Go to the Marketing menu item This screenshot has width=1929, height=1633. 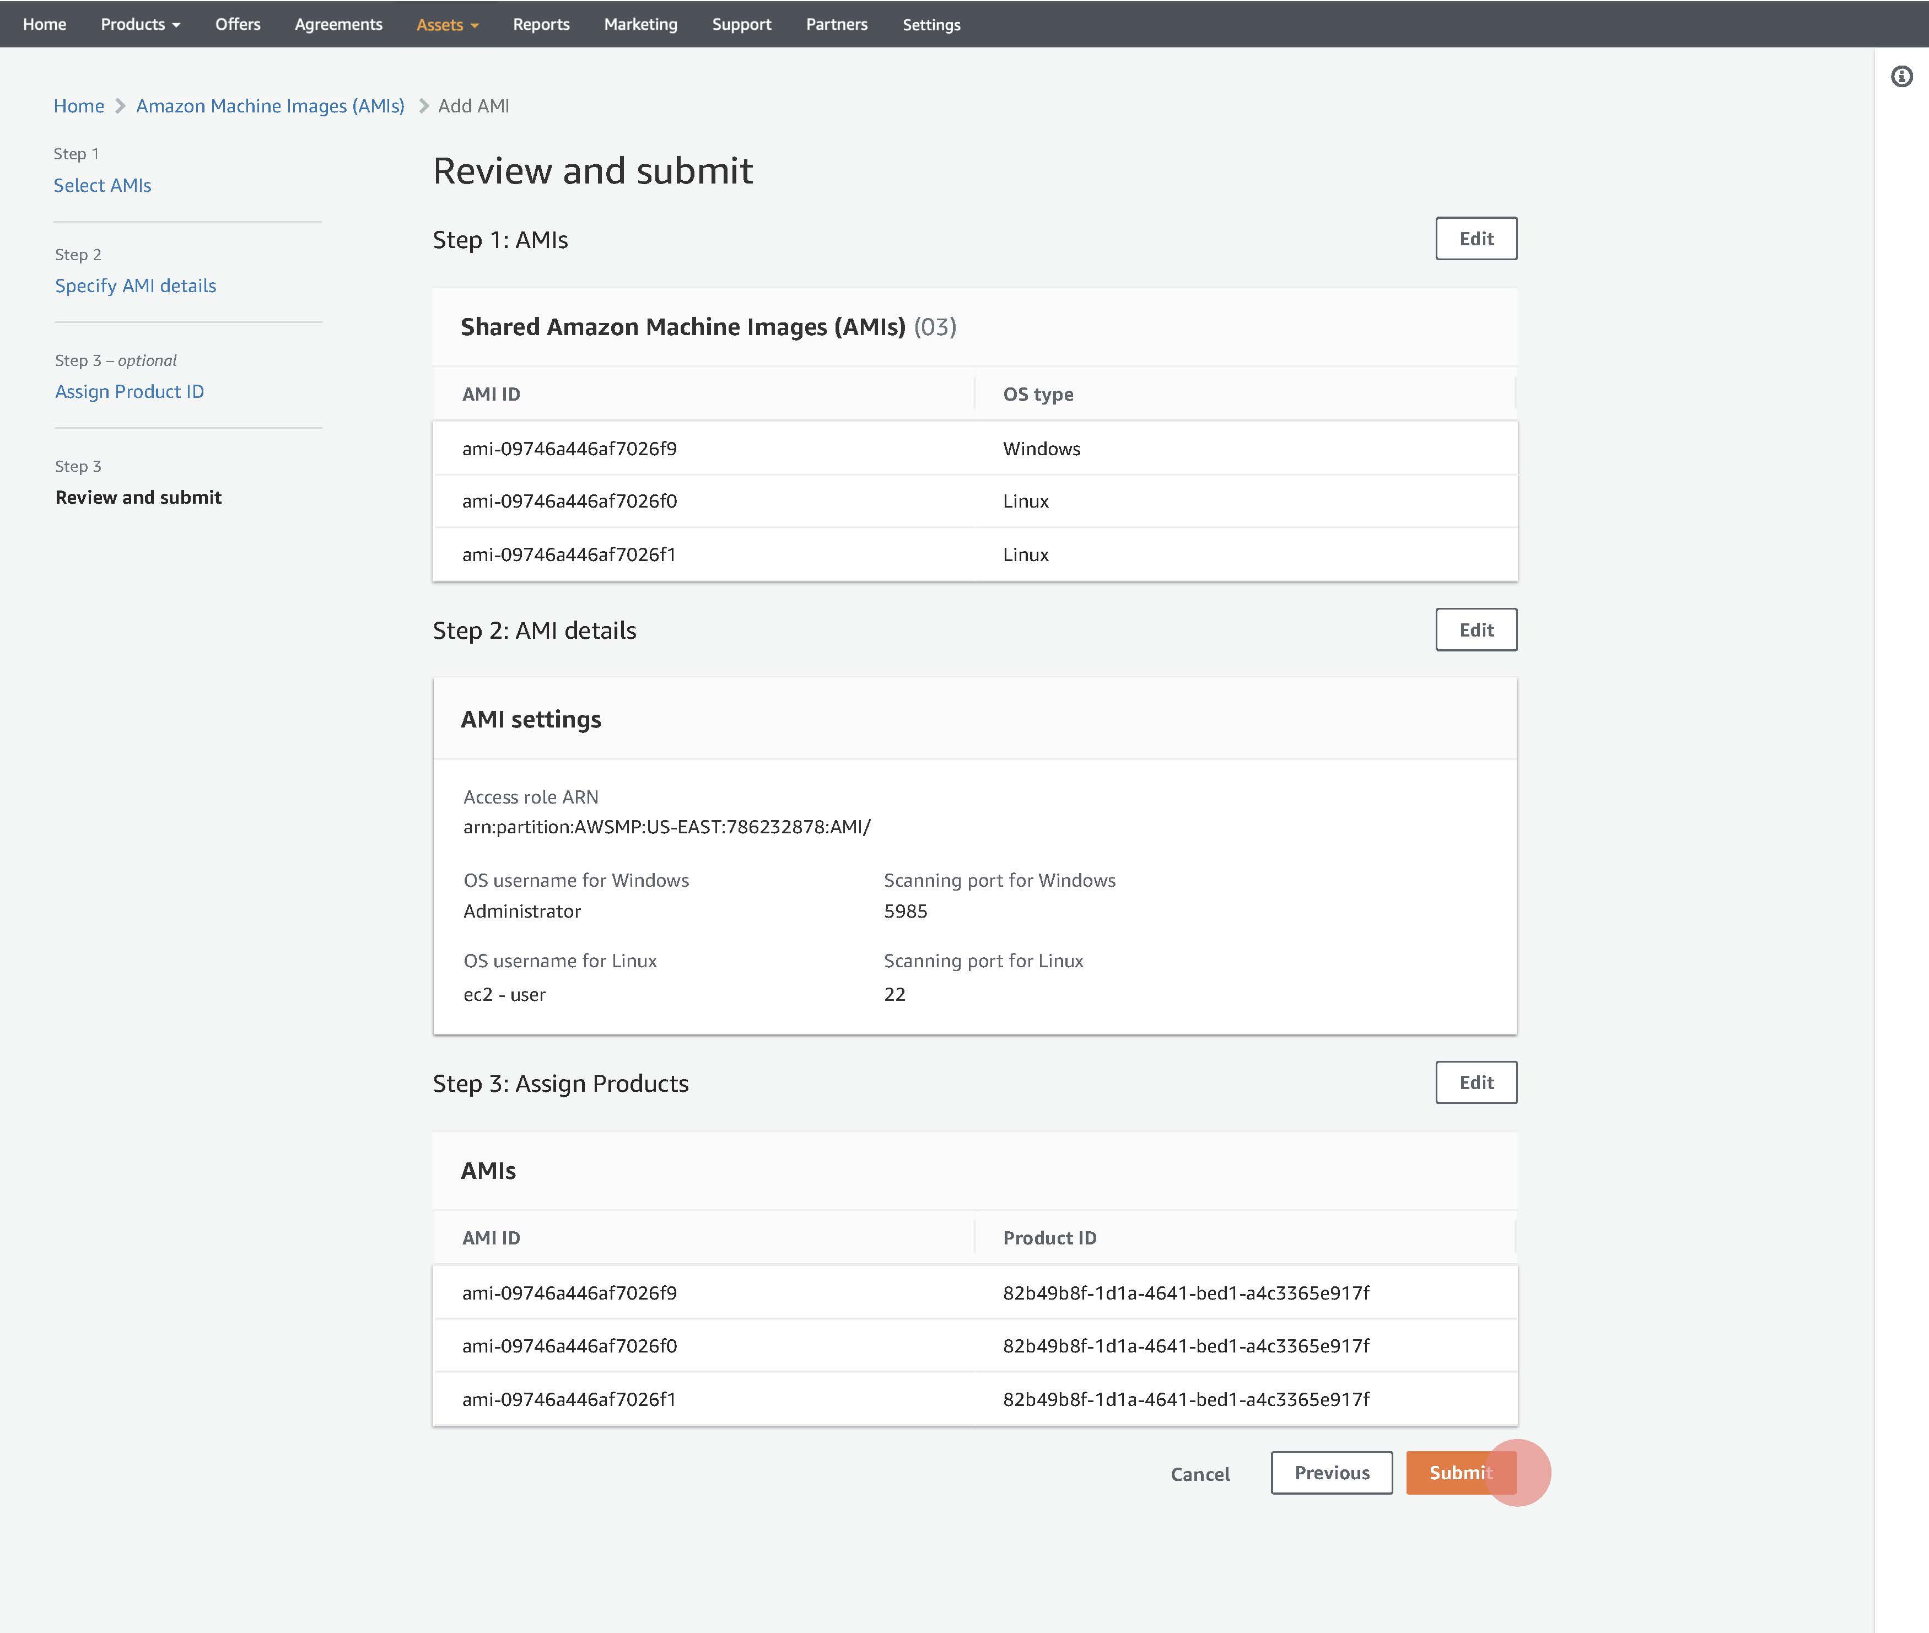pyautogui.click(x=640, y=24)
